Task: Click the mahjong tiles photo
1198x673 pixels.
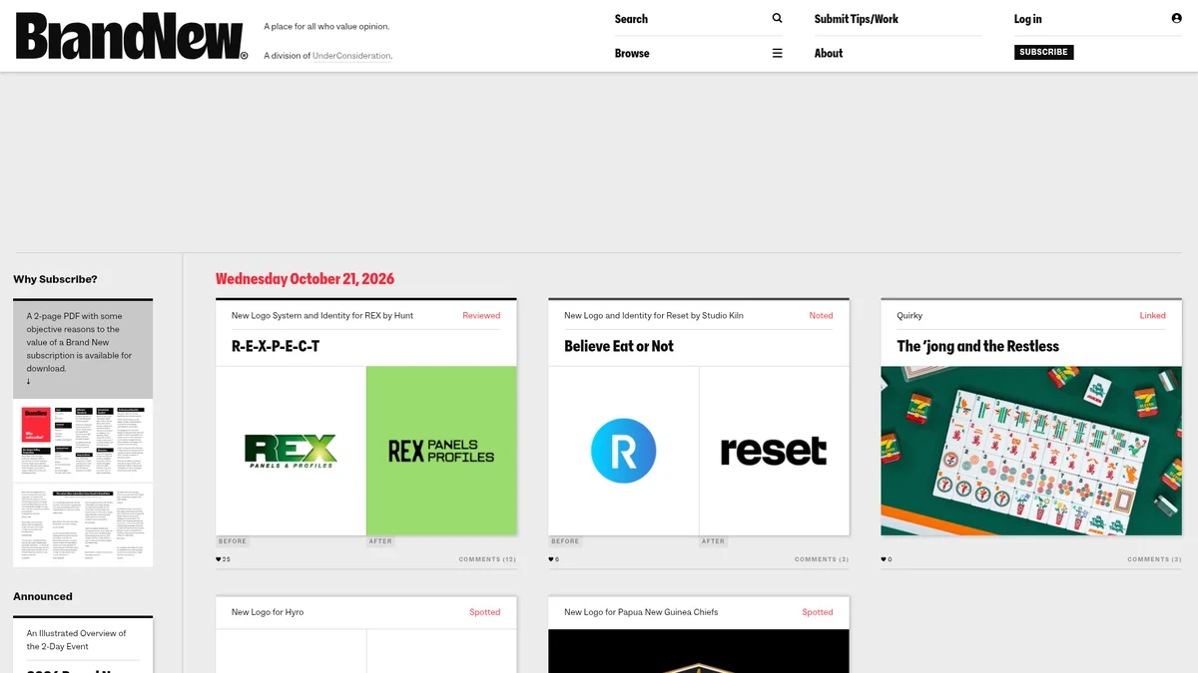Action: [x=1031, y=451]
